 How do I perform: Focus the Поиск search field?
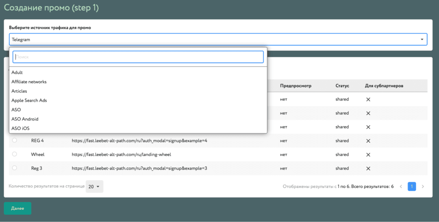point(138,57)
